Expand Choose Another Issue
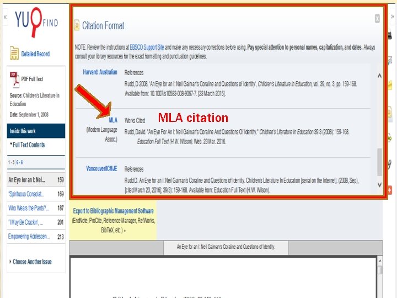 point(30,262)
